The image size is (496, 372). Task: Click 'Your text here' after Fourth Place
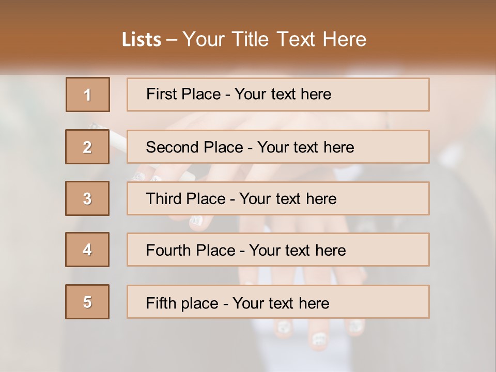(297, 251)
